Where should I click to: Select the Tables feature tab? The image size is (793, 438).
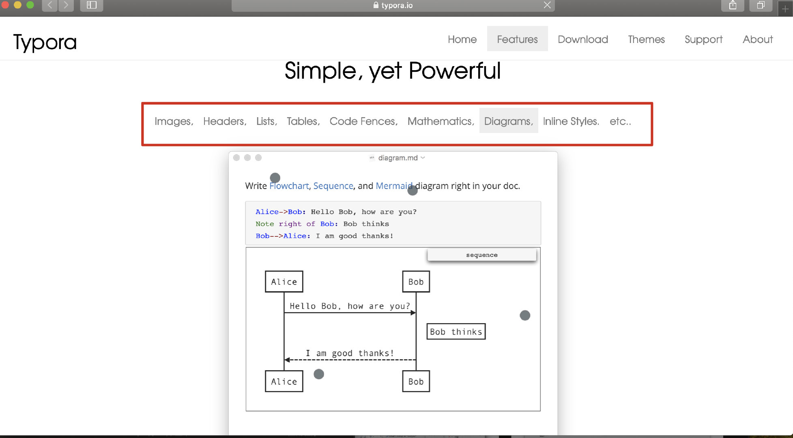(303, 121)
